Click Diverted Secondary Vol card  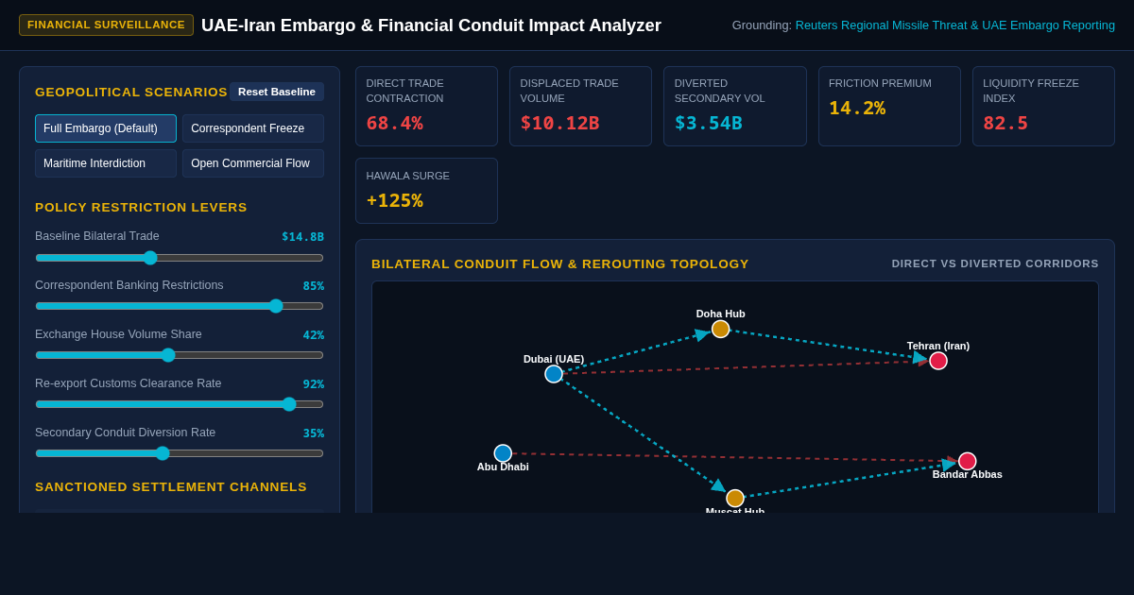click(x=735, y=106)
